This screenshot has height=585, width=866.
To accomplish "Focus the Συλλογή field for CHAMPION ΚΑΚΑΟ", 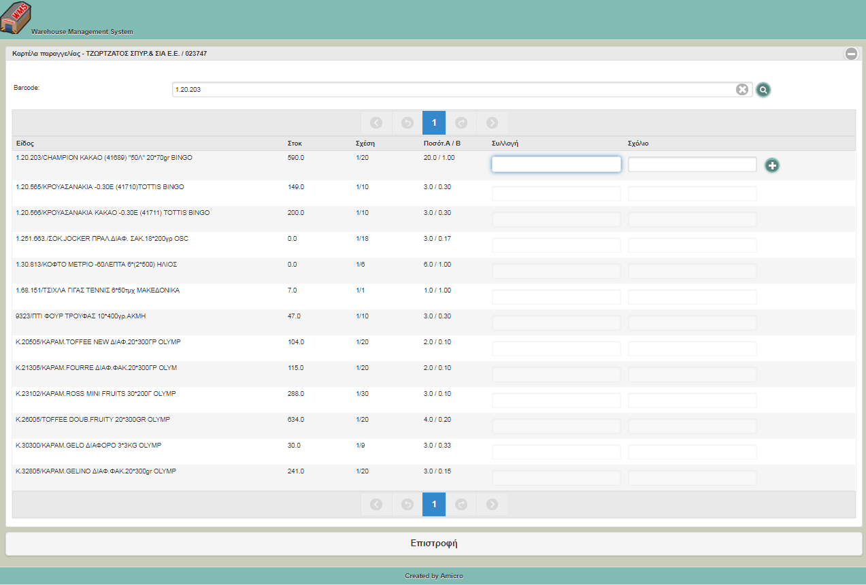I will click(556, 165).
